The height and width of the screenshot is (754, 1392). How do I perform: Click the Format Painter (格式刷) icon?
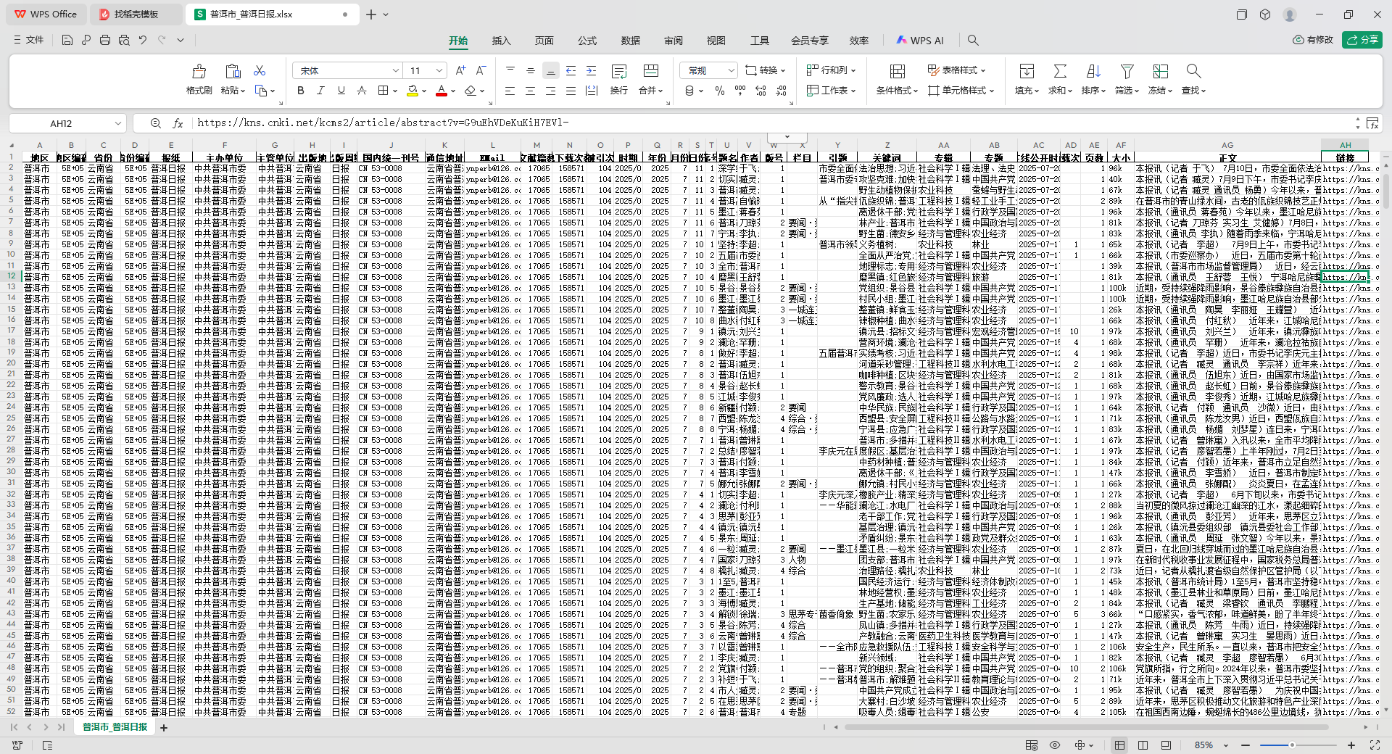199,71
